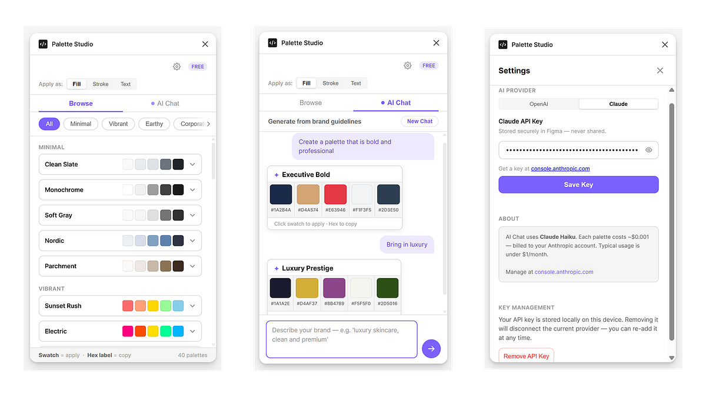Choose Claude as AI provider
This screenshot has height=397, width=706.
(618, 104)
